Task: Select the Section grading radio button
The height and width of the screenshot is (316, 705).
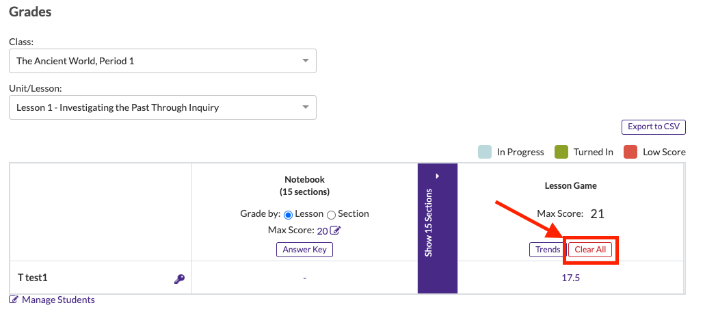Action: click(x=331, y=214)
